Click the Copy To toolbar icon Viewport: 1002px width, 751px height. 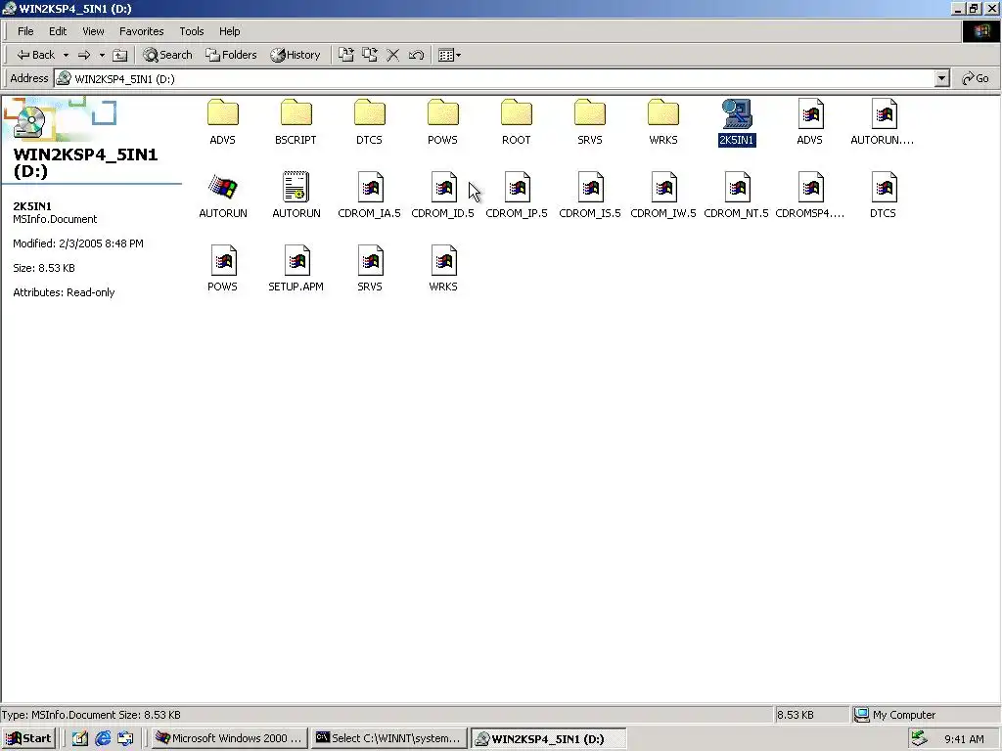369,55
